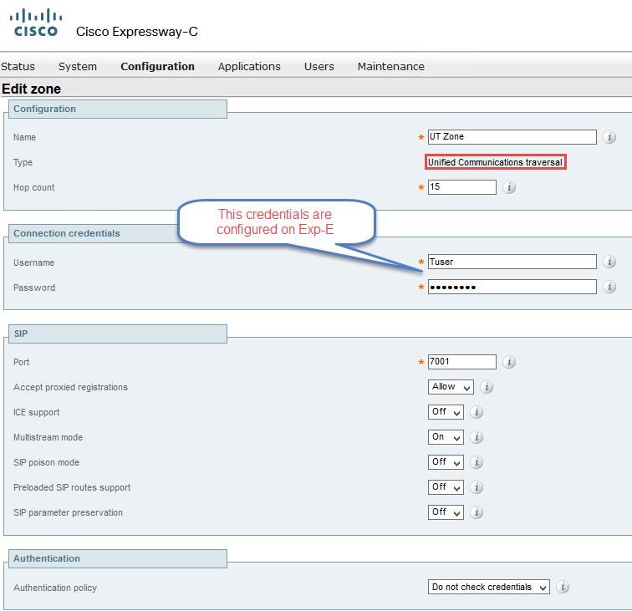
Task: Click the zone Name input field
Action: tap(512, 136)
